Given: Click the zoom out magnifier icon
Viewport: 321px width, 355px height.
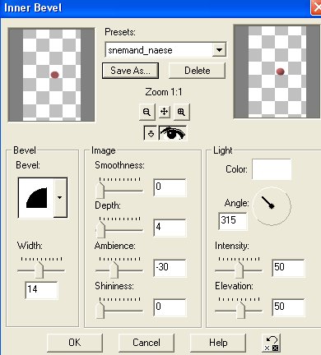Looking at the screenshot, I should (x=147, y=112).
